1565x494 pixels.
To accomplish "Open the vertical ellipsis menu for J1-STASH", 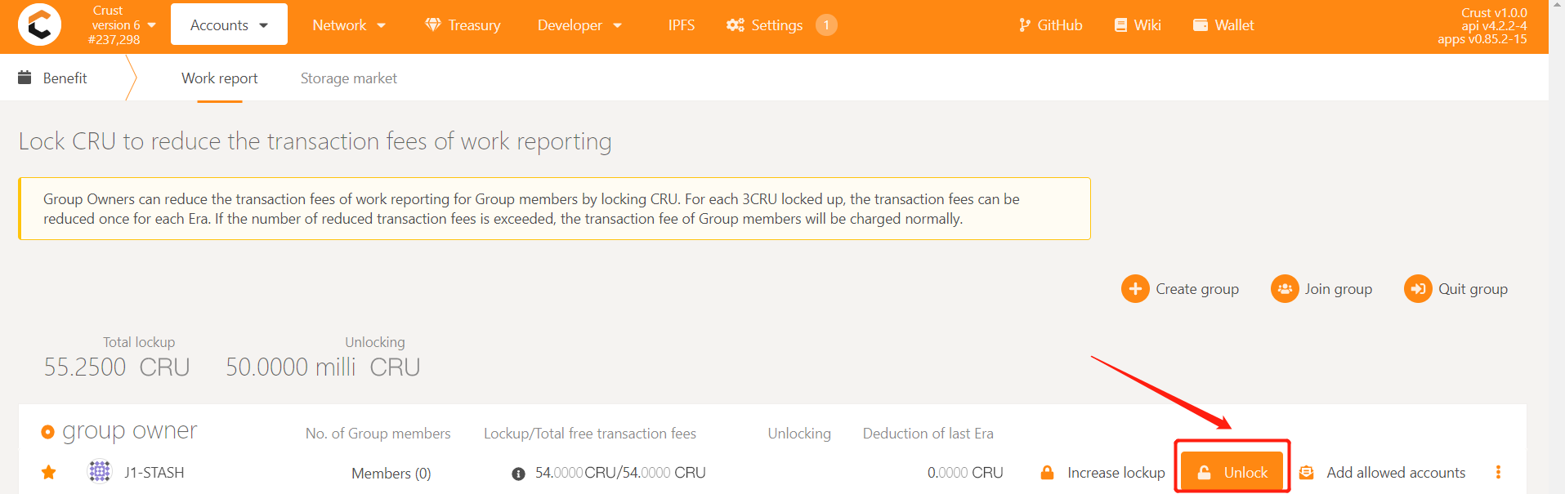I will pyautogui.click(x=1498, y=472).
